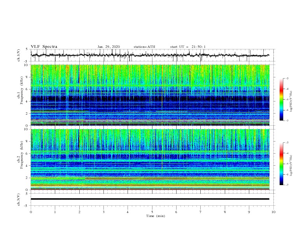Click the ch.2 'Frequency (kHz)' axis label
The height and width of the screenshot is (238, 308).
coord(22,155)
